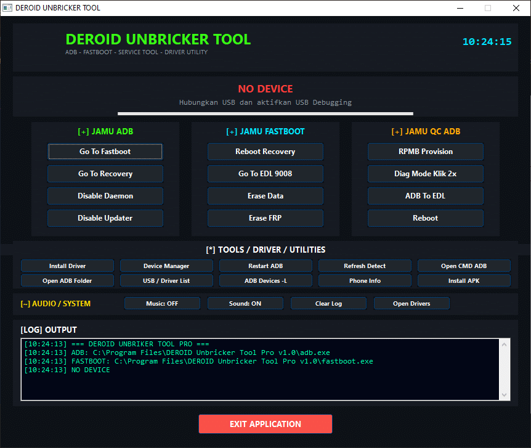Screen dimensions: 531x448
Task: Click the Hubungkan USB hint text
Action: coord(265,102)
